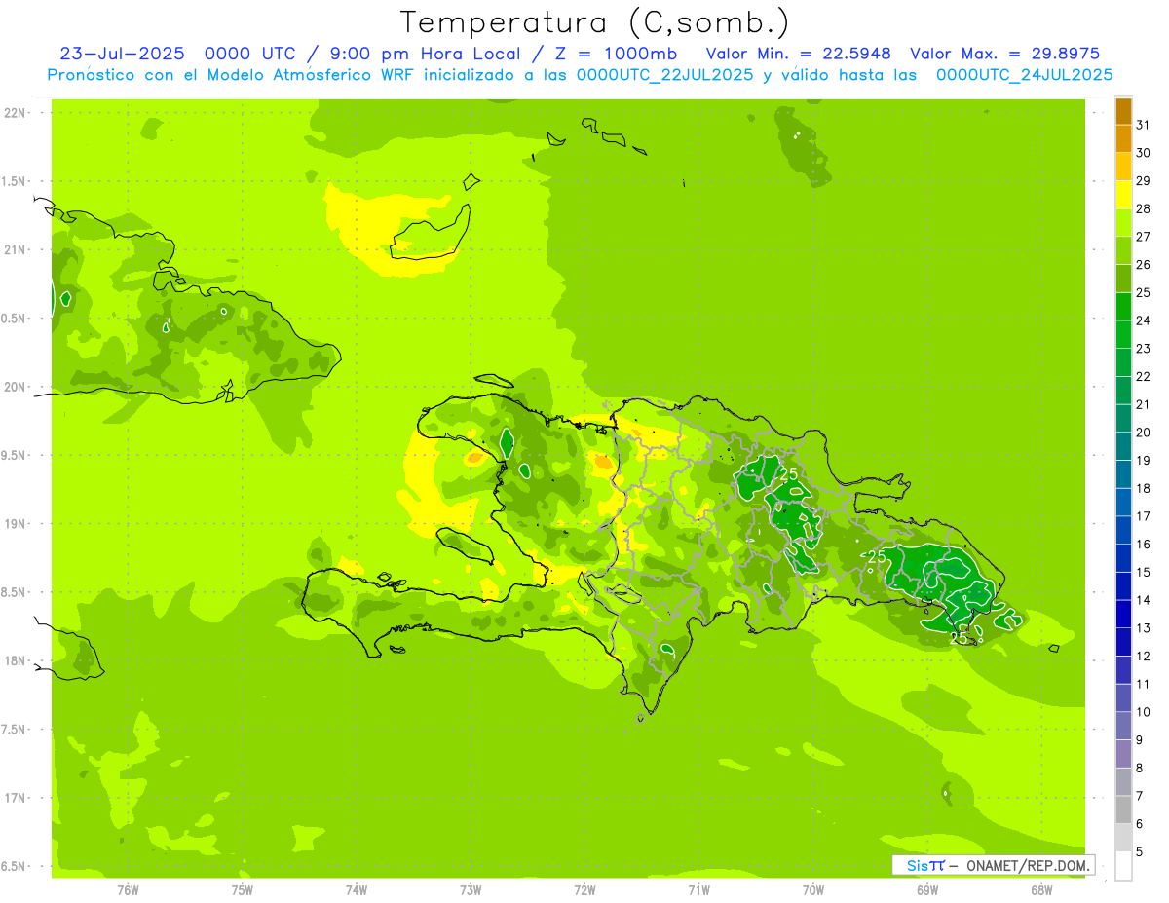The image size is (1169, 903).
Task: Click the longitude axis label "71W"
Action: pos(698,889)
